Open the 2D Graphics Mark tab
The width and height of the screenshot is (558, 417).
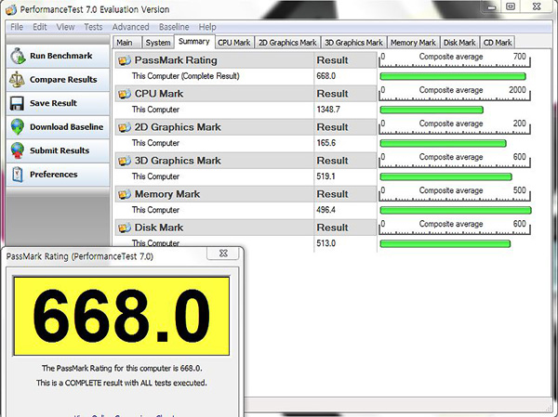tap(287, 43)
